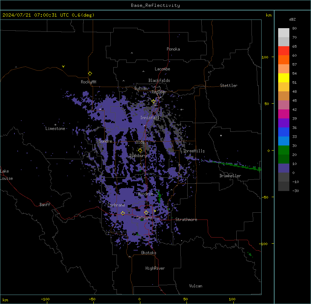Select the Cochrane label
The height and width of the screenshot is (304, 311).
[116, 205]
